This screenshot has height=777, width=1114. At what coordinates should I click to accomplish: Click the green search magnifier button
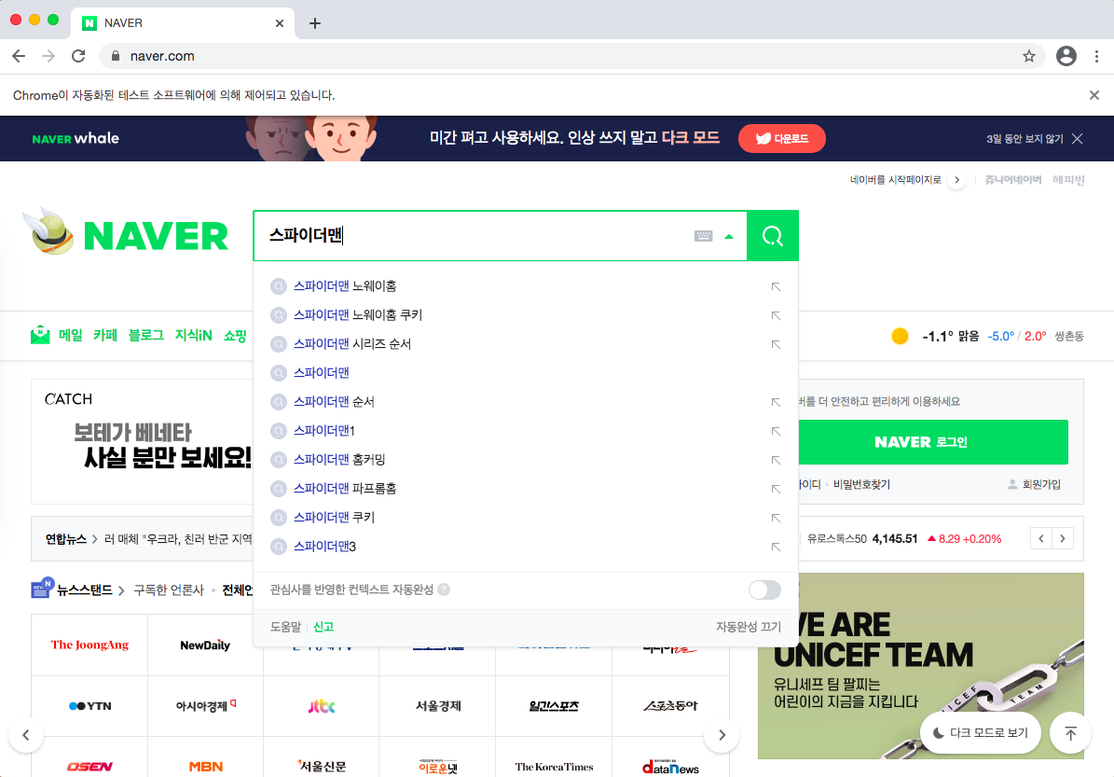pos(772,235)
